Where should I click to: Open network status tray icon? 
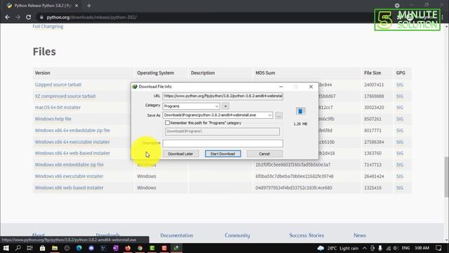tap(388, 248)
